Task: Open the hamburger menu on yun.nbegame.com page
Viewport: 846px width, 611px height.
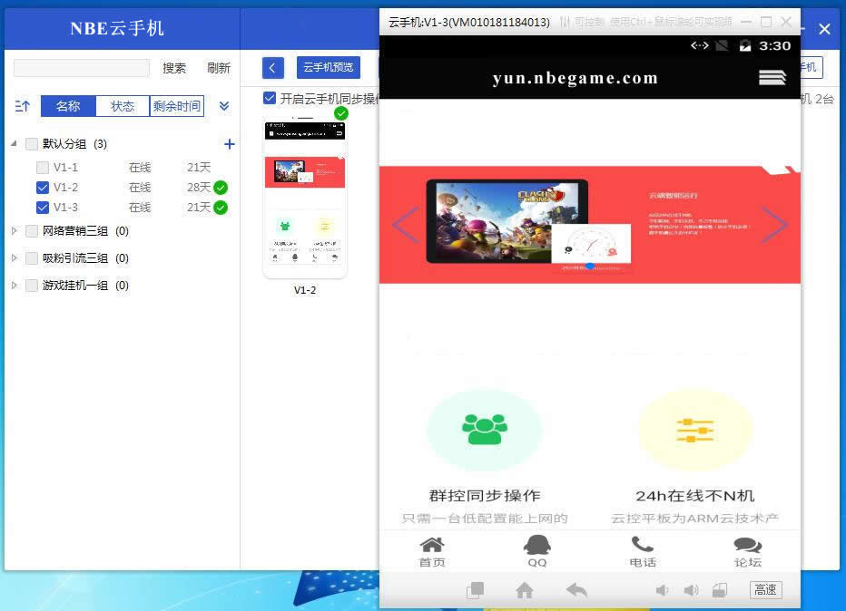Action: [x=772, y=78]
